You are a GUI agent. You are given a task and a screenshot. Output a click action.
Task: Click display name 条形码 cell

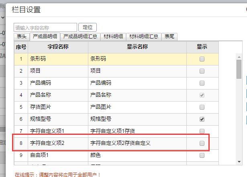(137, 59)
